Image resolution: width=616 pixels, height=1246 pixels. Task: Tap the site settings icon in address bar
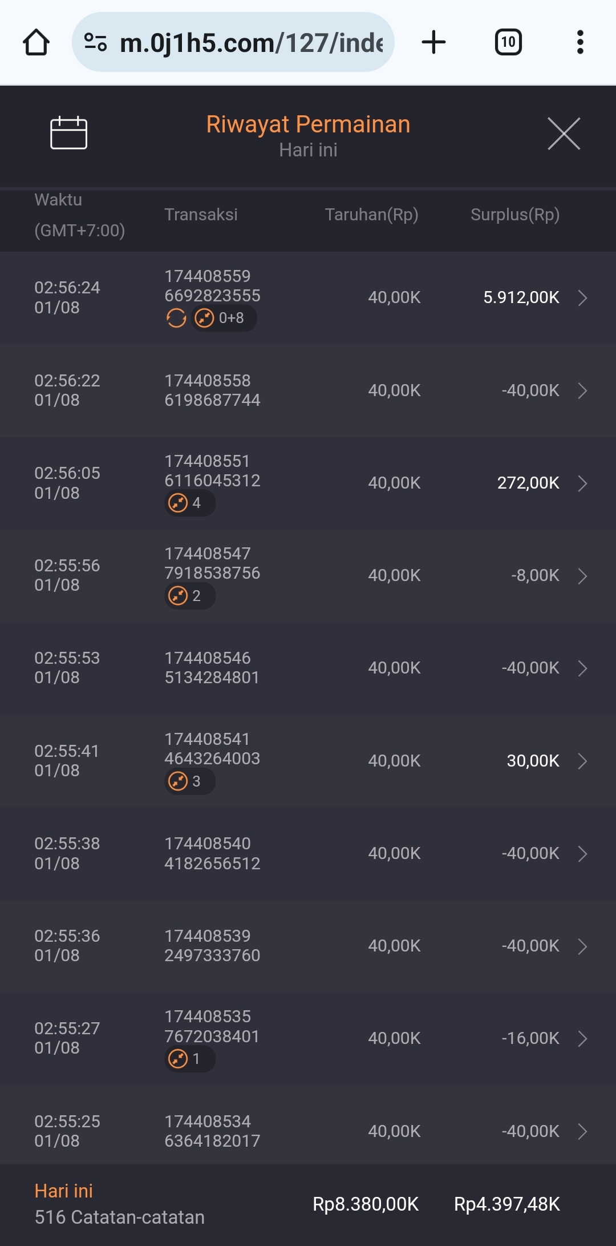[95, 42]
